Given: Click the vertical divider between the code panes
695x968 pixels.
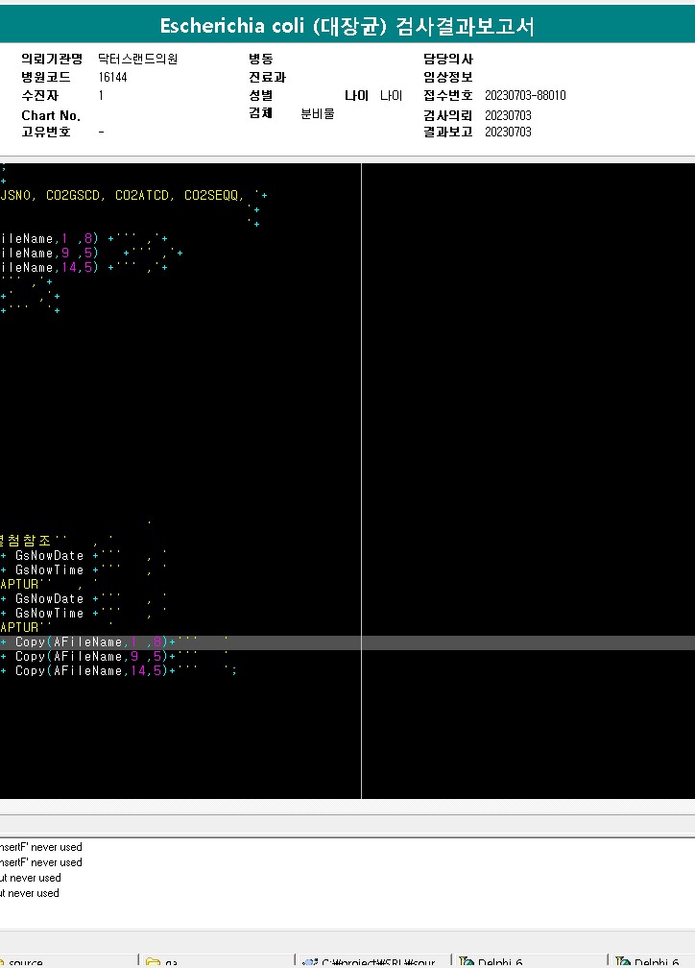Looking at the screenshot, I should [x=361, y=480].
